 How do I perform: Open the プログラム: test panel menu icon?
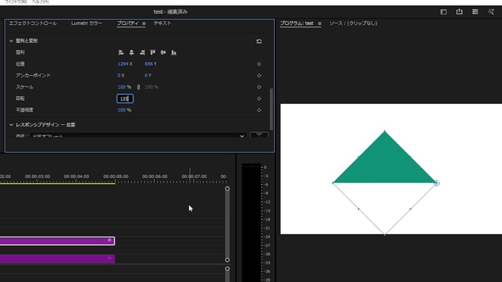(319, 23)
